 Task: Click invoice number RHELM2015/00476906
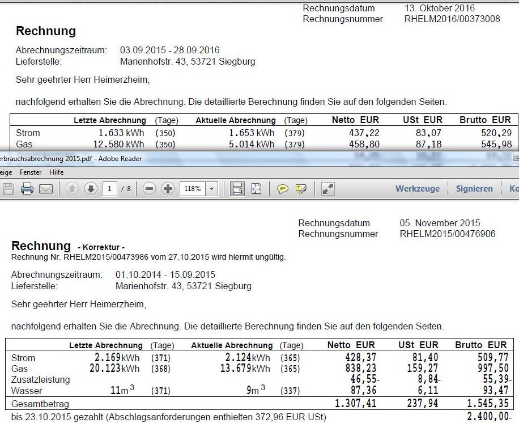(x=448, y=234)
